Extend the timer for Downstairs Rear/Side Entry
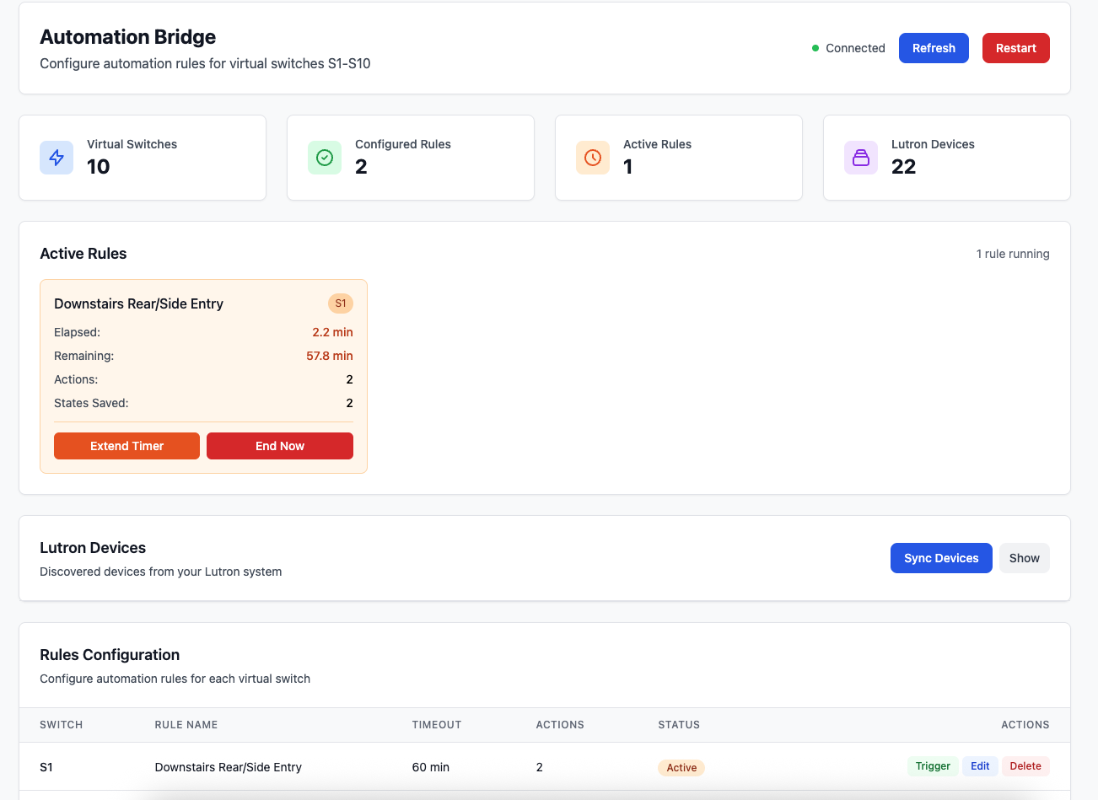 [126, 446]
